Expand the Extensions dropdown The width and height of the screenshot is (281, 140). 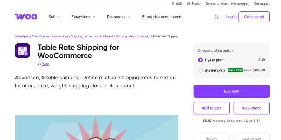pyautogui.click(x=83, y=17)
